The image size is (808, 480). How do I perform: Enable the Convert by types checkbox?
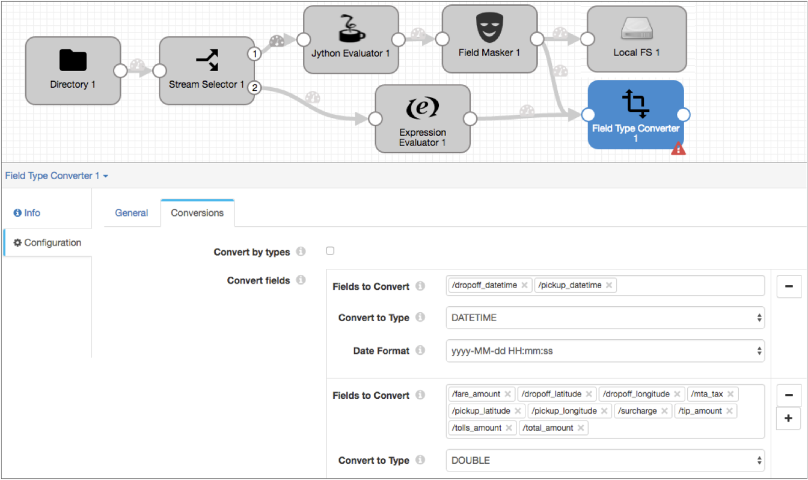[330, 251]
